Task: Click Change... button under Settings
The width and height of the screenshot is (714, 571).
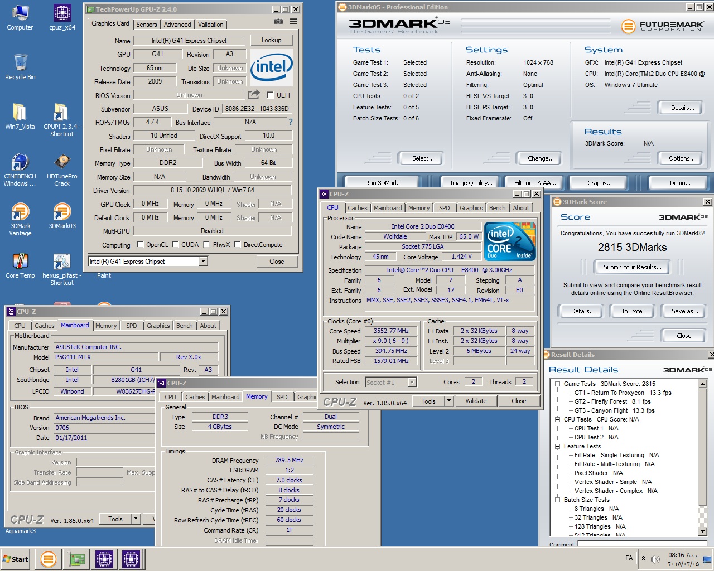Action: 541,158
